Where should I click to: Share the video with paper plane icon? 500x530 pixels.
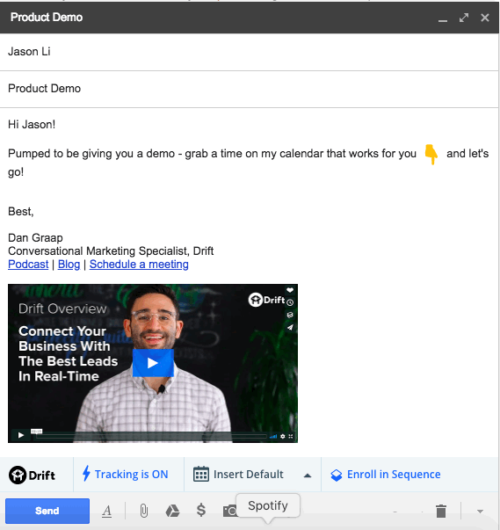point(290,327)
